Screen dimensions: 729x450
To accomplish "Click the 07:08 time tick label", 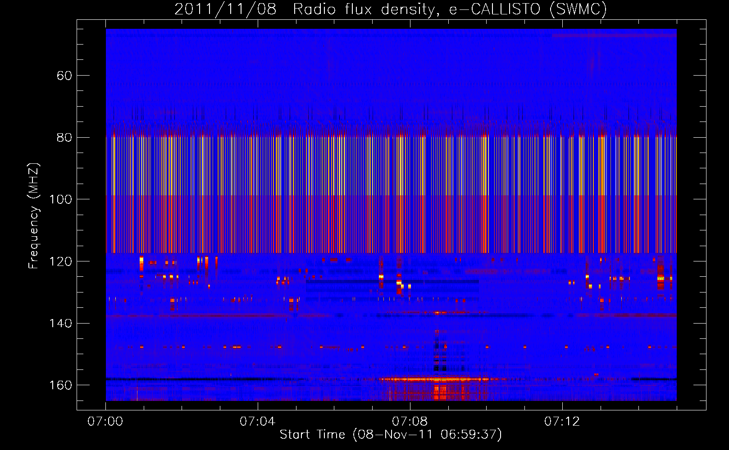I will [x=410, y=422].
